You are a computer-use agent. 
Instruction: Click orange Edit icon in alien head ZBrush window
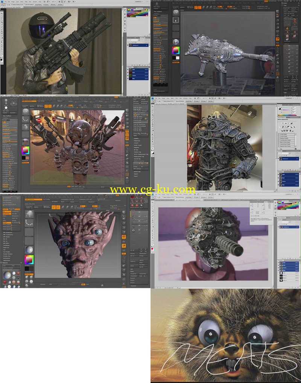[x=53, y=207]
